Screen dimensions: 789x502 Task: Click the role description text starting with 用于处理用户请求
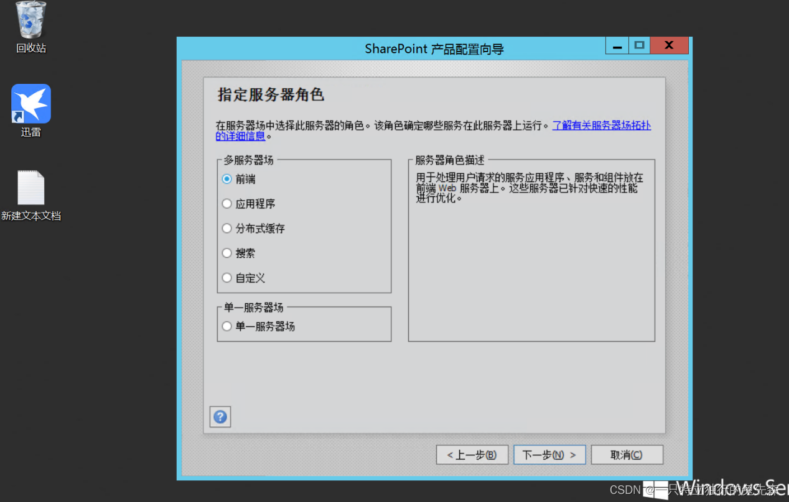point(530,188)
